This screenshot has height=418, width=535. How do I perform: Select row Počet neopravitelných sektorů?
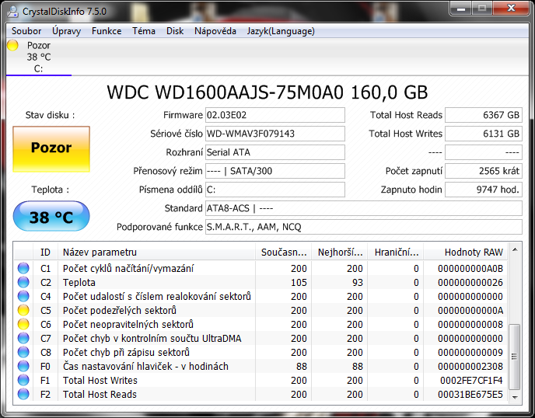tap(261, 324)
